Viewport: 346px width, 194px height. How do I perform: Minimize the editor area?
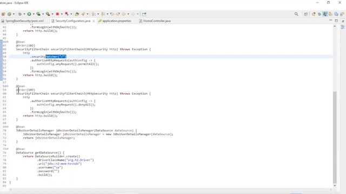(x=330, y=20)
